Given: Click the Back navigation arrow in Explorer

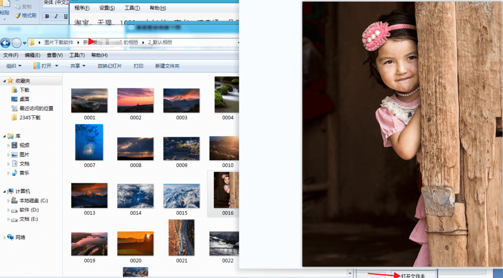Looking at the screenshot, I should (6, 43).
